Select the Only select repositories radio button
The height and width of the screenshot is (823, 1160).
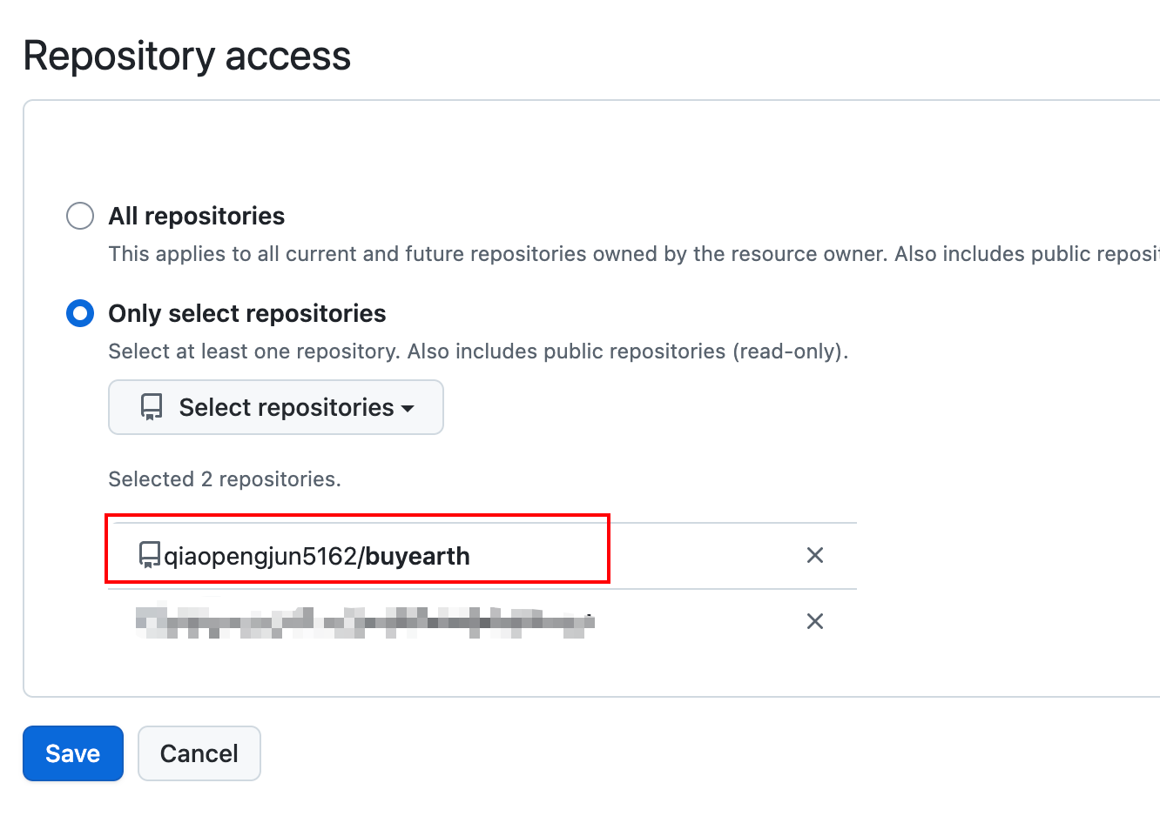[80, 313]
